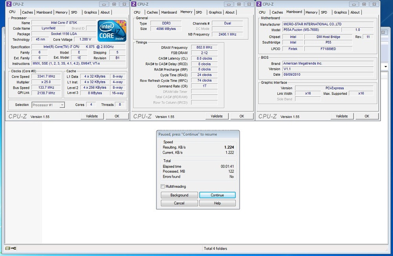This screenshot has height=256, width=393.
Task: Select CPU tab in the Memory window
Action: [x=137, y=12]
